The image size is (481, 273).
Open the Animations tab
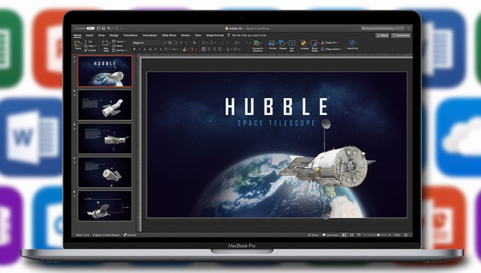coord(150,36)
